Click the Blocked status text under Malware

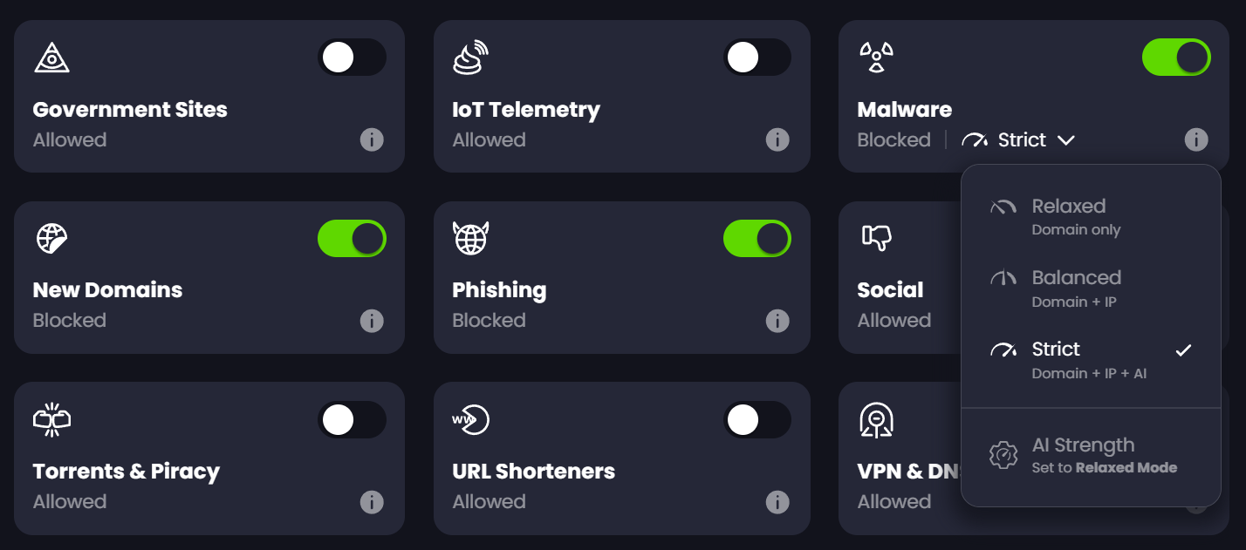pyautogui.click(x=893, y=139)
